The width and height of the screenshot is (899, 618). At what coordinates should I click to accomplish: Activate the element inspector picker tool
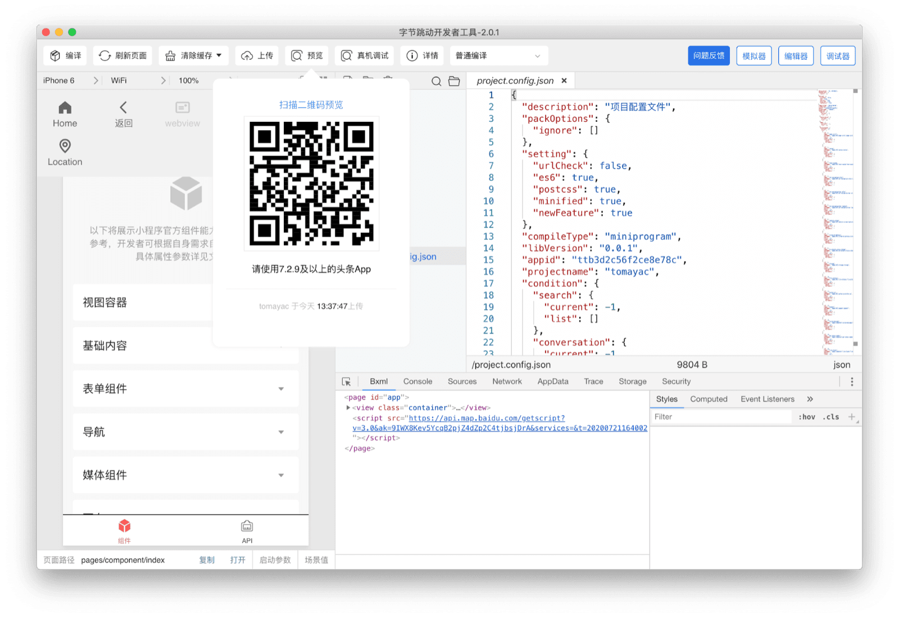tap(347, 381)
